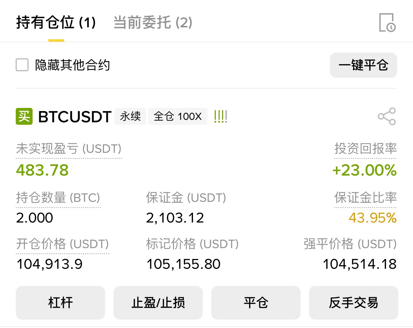Click the 一键平仓 button
413x328 pixels.
click(364, 65)
